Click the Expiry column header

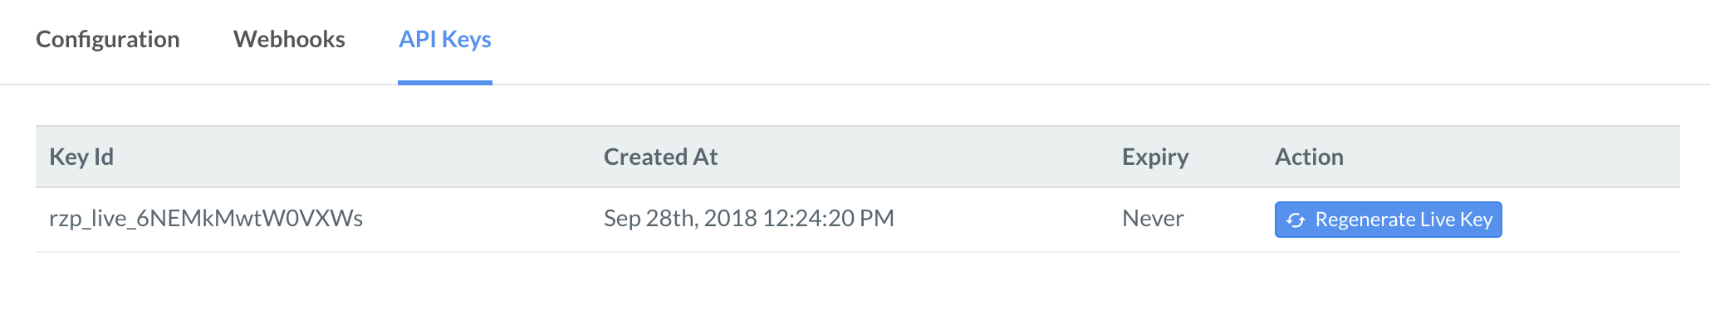click(1155, 157)
